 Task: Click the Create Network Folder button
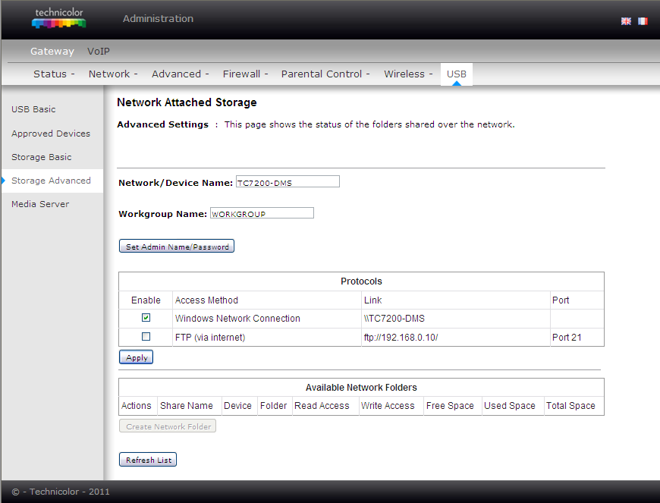click(168, 426)
